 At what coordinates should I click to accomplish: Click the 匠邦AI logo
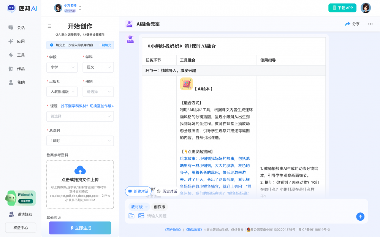[x=22, y=8]
